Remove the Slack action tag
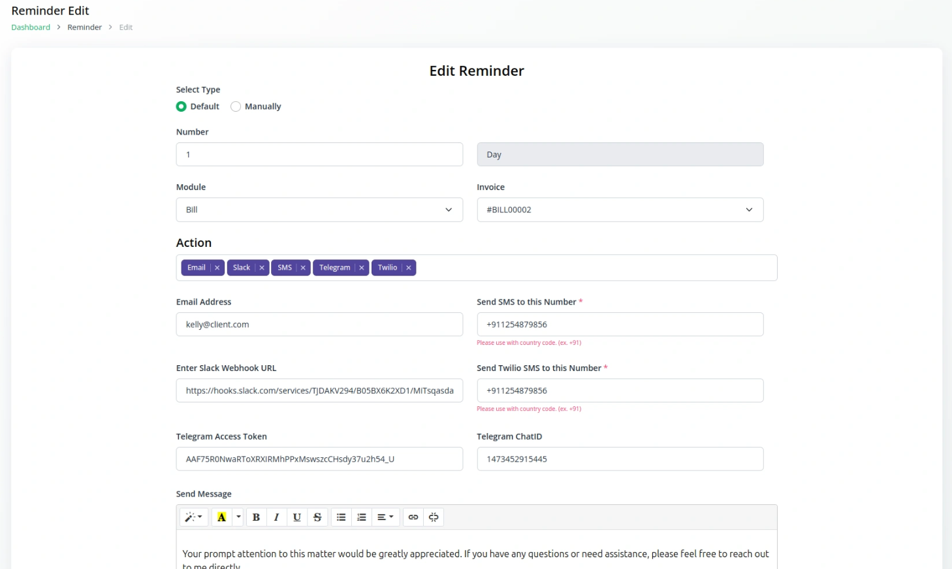The width and height of the screenshot is (952, 569). pyautogui.click(x=262, y=268)
